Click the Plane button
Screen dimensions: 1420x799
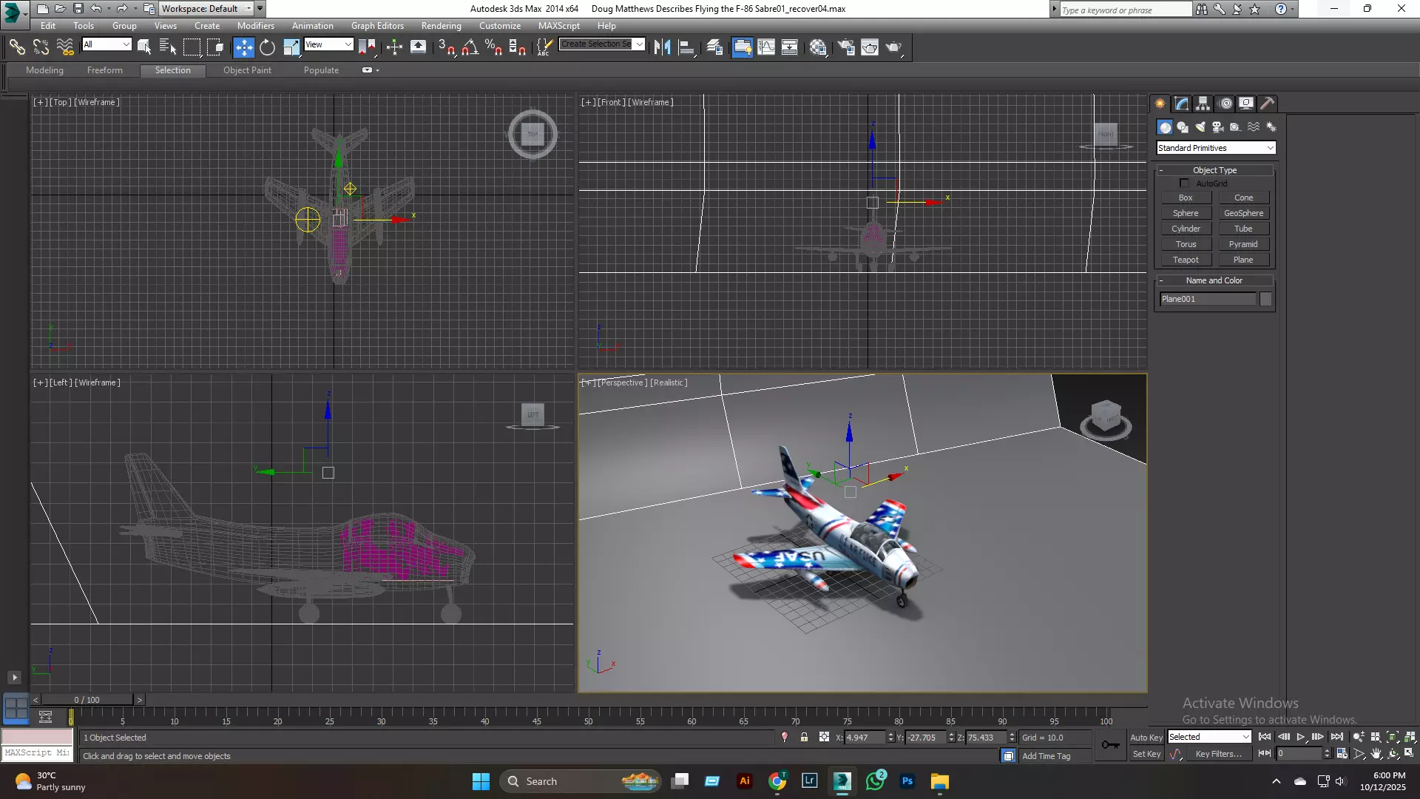point(1243,260)
